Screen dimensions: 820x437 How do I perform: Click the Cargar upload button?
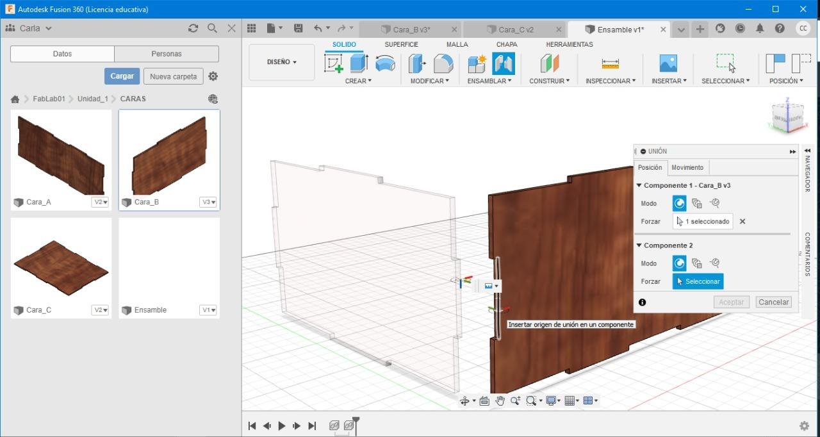122,76
